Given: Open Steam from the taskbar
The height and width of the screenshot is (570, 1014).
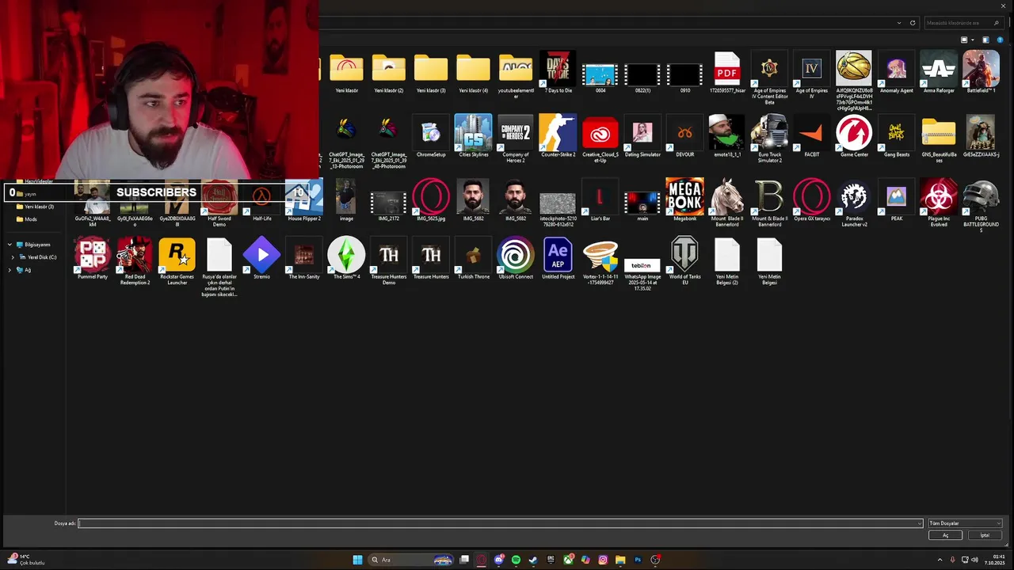Looking at the screenshot, I should pyautogui.click(x=533, y=560).
